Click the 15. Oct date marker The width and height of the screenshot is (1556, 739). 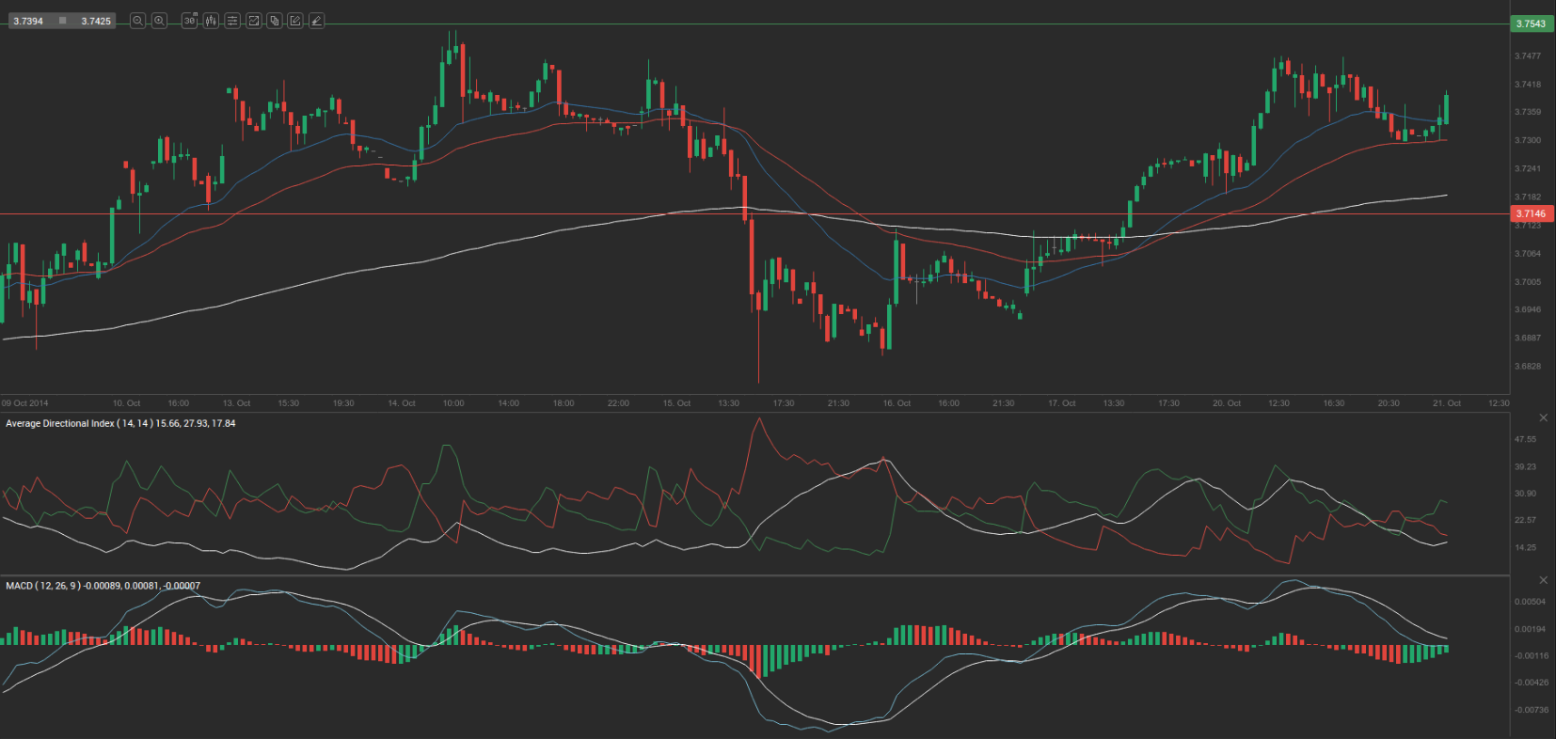(x=676, y=403)
